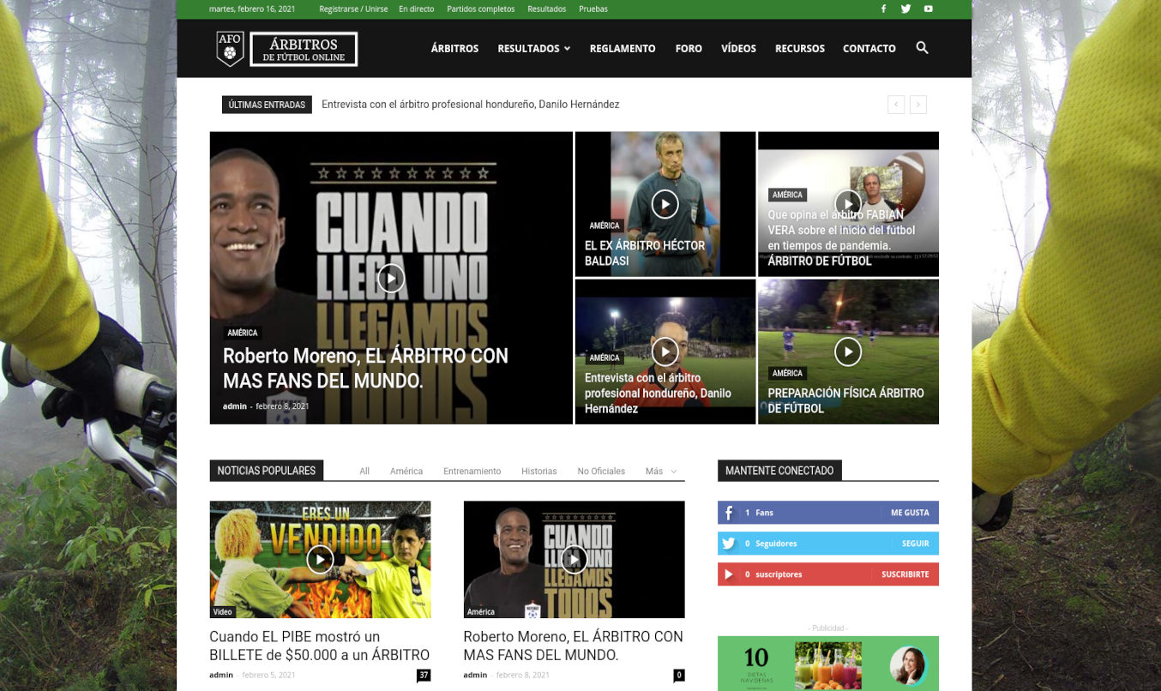The image size is (1161, 691).
Task: Click YouTube icon in Mantente Conectado
Action: [729, 574]
